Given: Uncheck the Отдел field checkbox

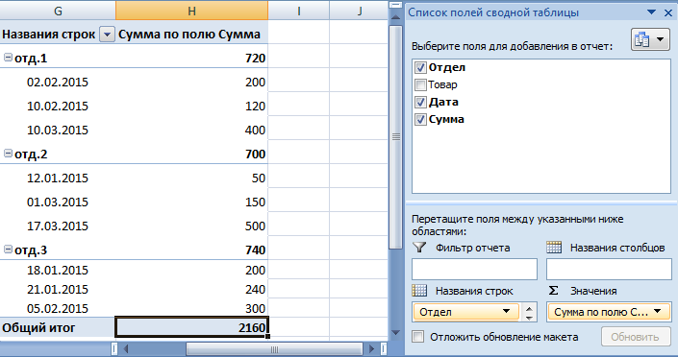Looking at the screenshot, I should tap(420, 67).
